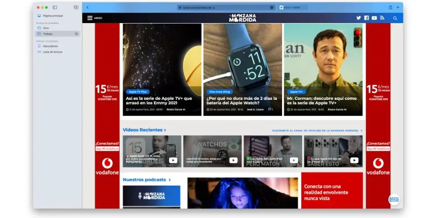The height and width of the screenshot is (218, 436).
Task: Open Página principal in the sidebar
Action: point(53,16)
